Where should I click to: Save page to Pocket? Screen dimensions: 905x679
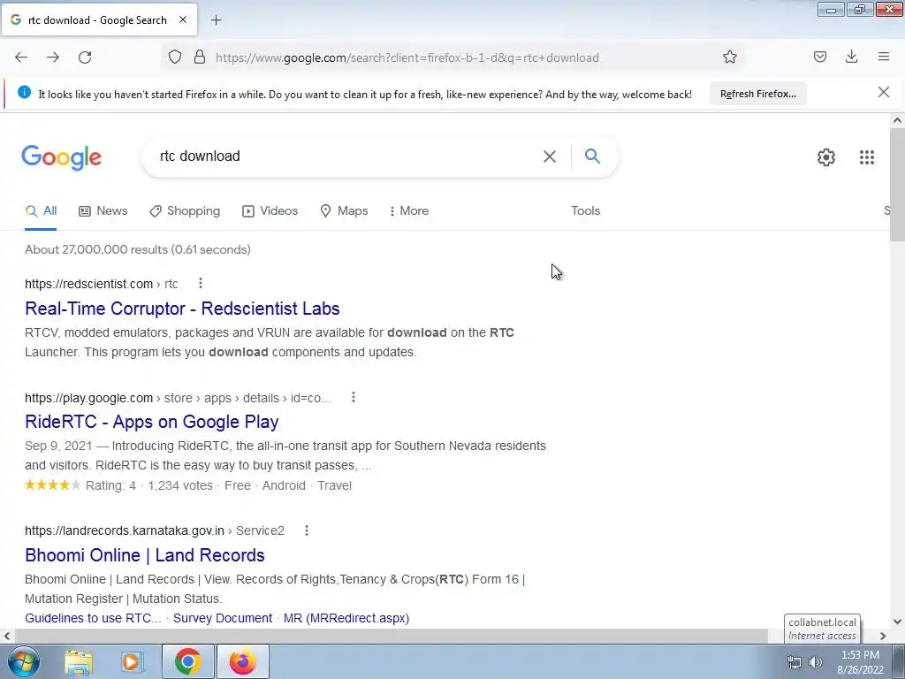click(820, 57)
